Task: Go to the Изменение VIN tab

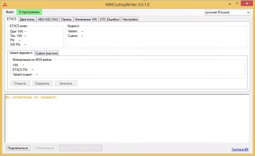Action: [86, 19]
